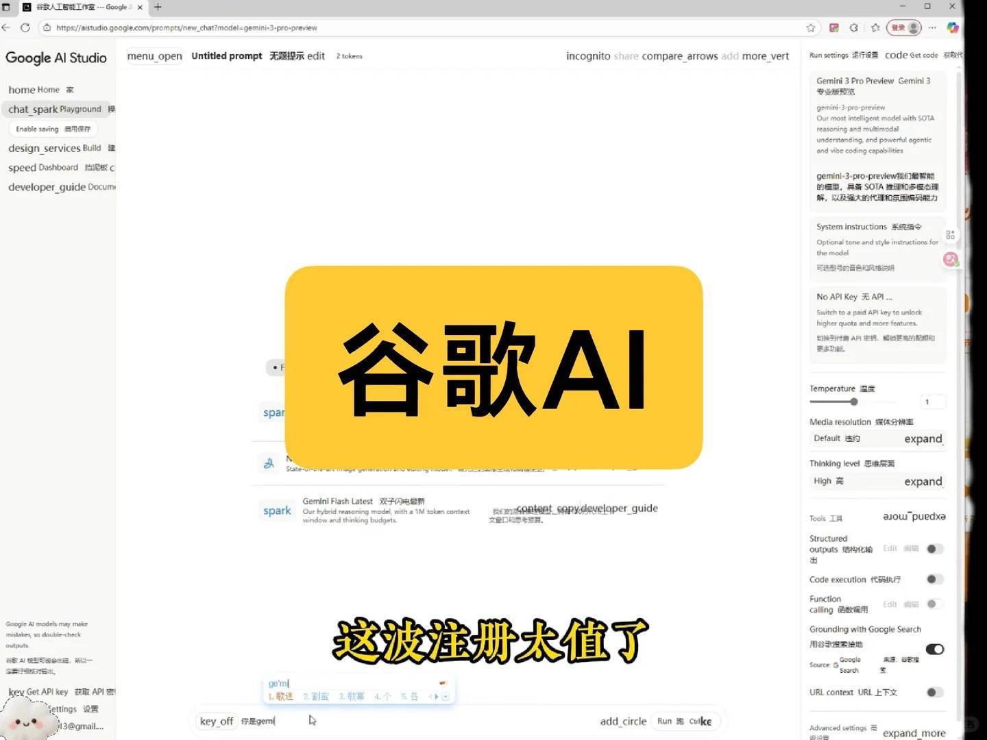This screenshot has height=740, width=987.
Task: Enable the URL context toggle
Action: click(x=935, y=692)
